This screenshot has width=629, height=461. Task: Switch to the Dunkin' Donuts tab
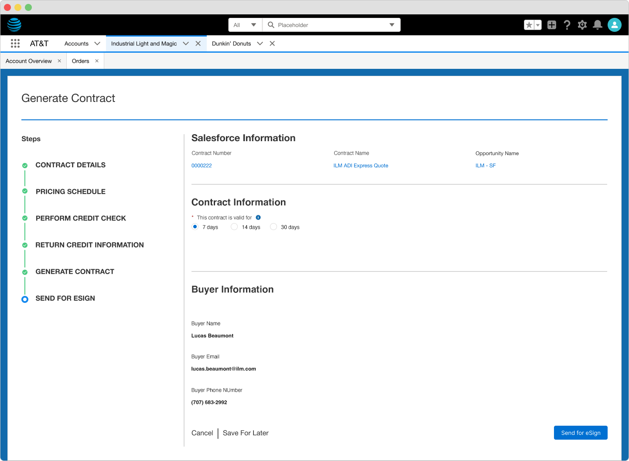coord(231,44)
